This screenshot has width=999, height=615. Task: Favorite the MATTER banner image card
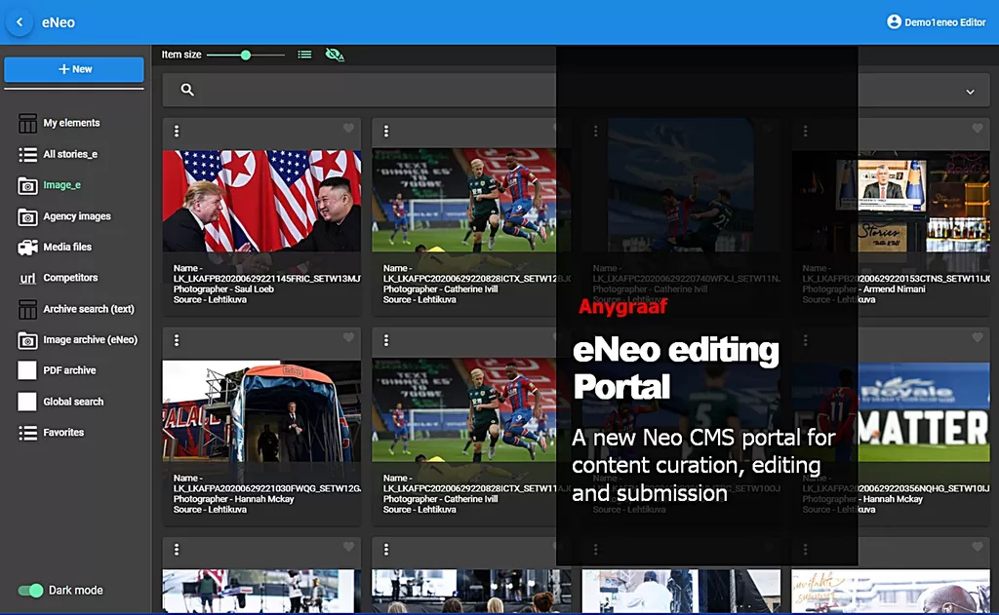[977, 338]
